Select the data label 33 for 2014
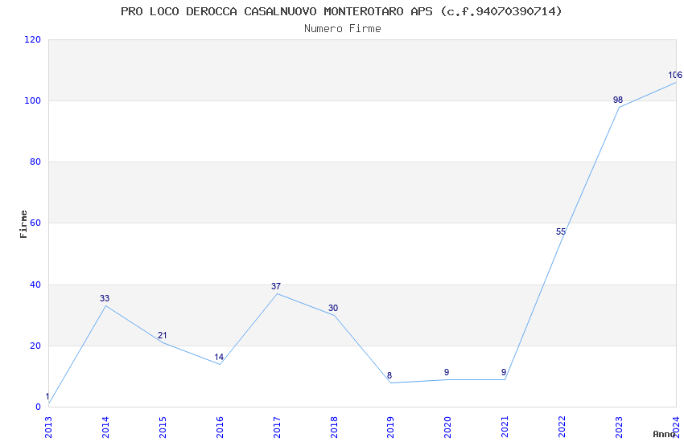Image resolution: width=684 pixels, height=442 pixels. coord(105,298)
